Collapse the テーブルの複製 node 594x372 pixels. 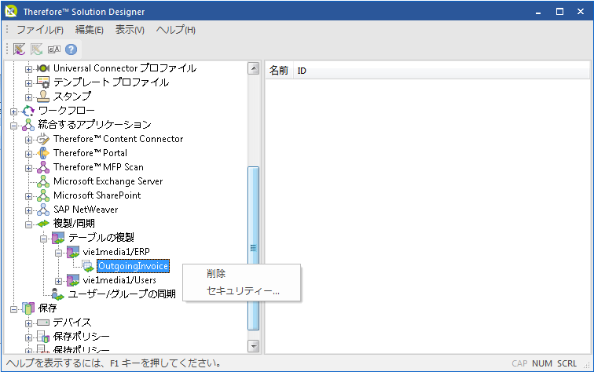[x=43, y=239]
